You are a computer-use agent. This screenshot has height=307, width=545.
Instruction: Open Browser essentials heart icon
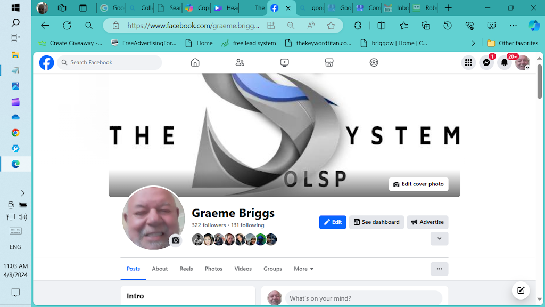[469, 26]
